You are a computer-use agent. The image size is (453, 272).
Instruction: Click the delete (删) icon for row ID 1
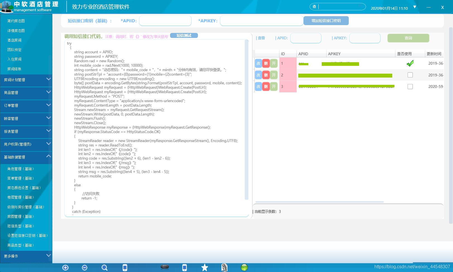pyautogui.click(x=266, y=63)
